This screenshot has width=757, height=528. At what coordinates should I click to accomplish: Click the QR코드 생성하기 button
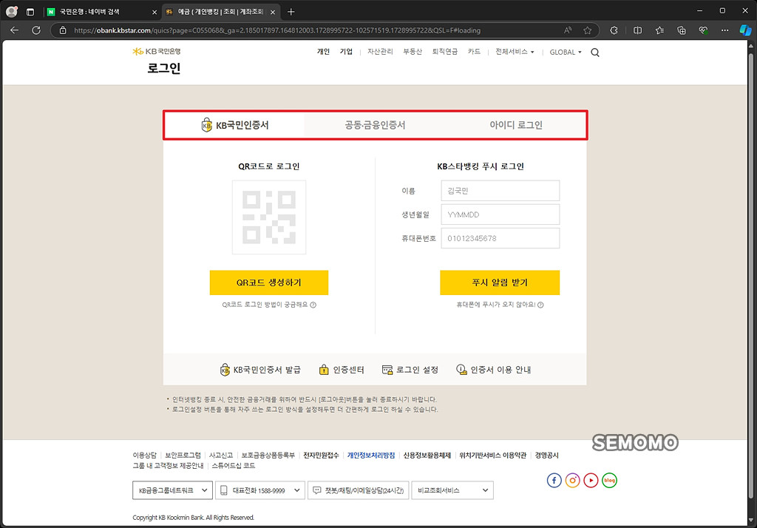269,282
